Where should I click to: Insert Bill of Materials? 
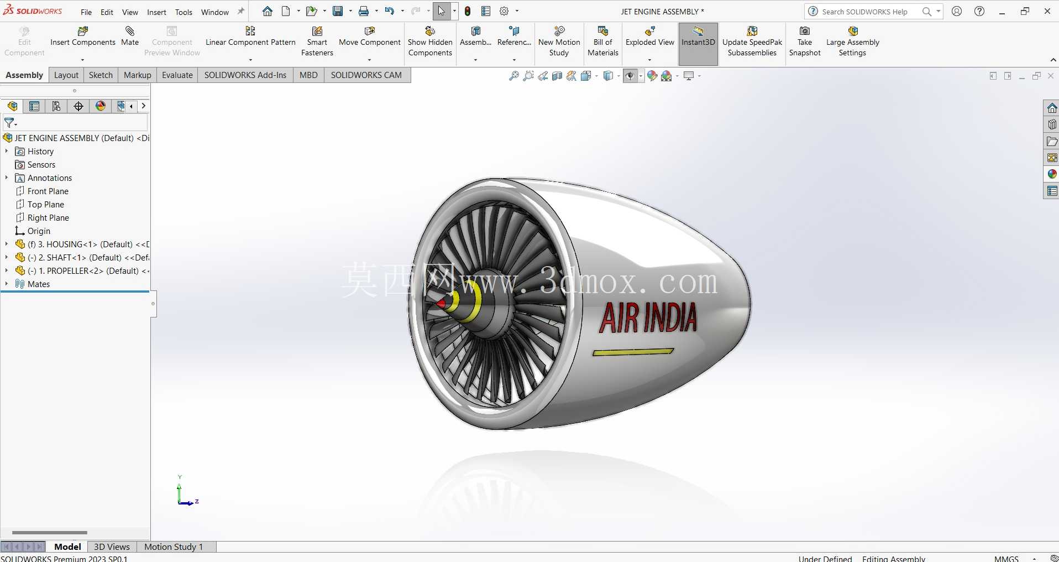click(x=603, y=41)
